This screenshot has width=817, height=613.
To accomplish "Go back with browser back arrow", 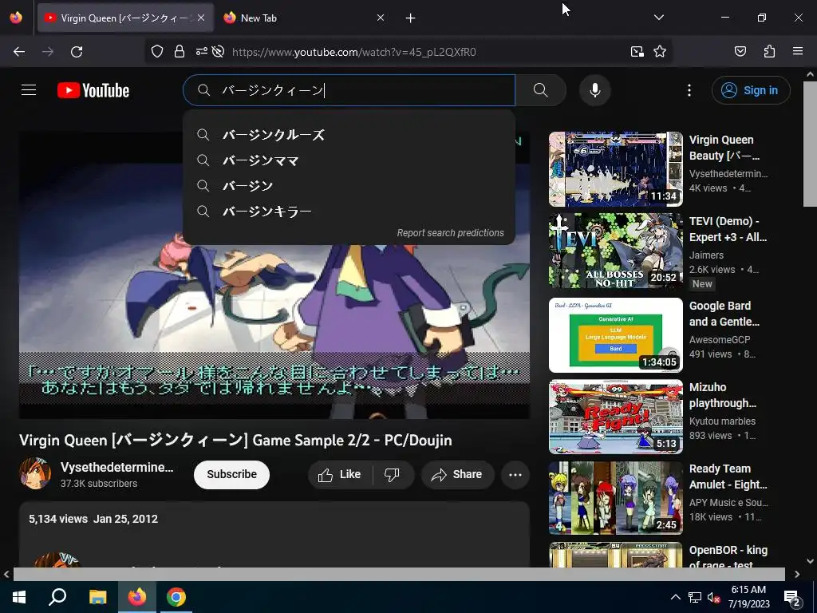I will pos(19,52).
